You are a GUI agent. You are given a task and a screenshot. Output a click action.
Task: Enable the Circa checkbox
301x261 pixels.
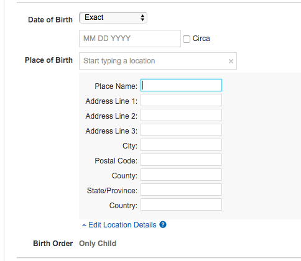(187, 39)
